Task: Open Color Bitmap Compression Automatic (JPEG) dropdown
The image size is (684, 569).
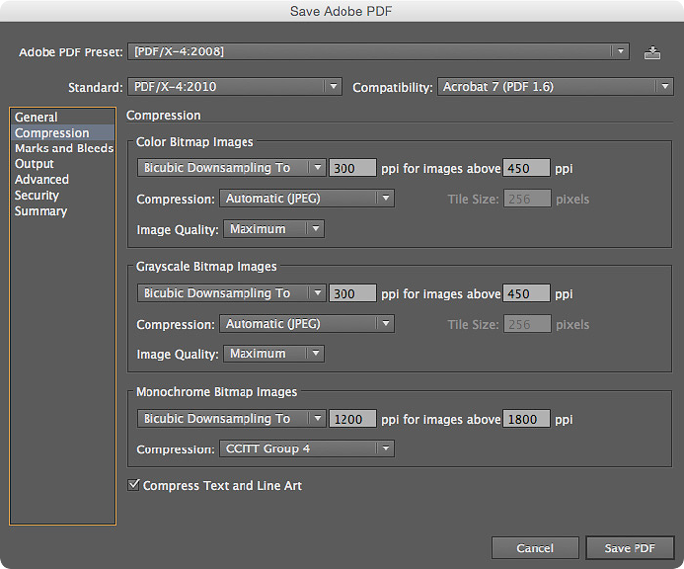Action: (x=307, y=199)
